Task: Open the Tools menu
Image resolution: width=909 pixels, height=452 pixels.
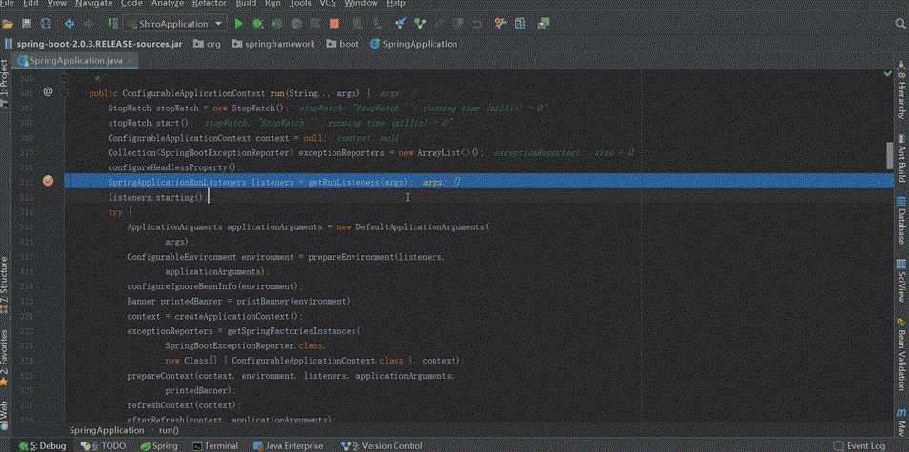Action: tap(300, 4)
